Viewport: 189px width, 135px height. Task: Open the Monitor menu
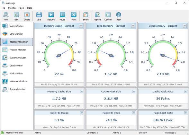pos(12,8)
